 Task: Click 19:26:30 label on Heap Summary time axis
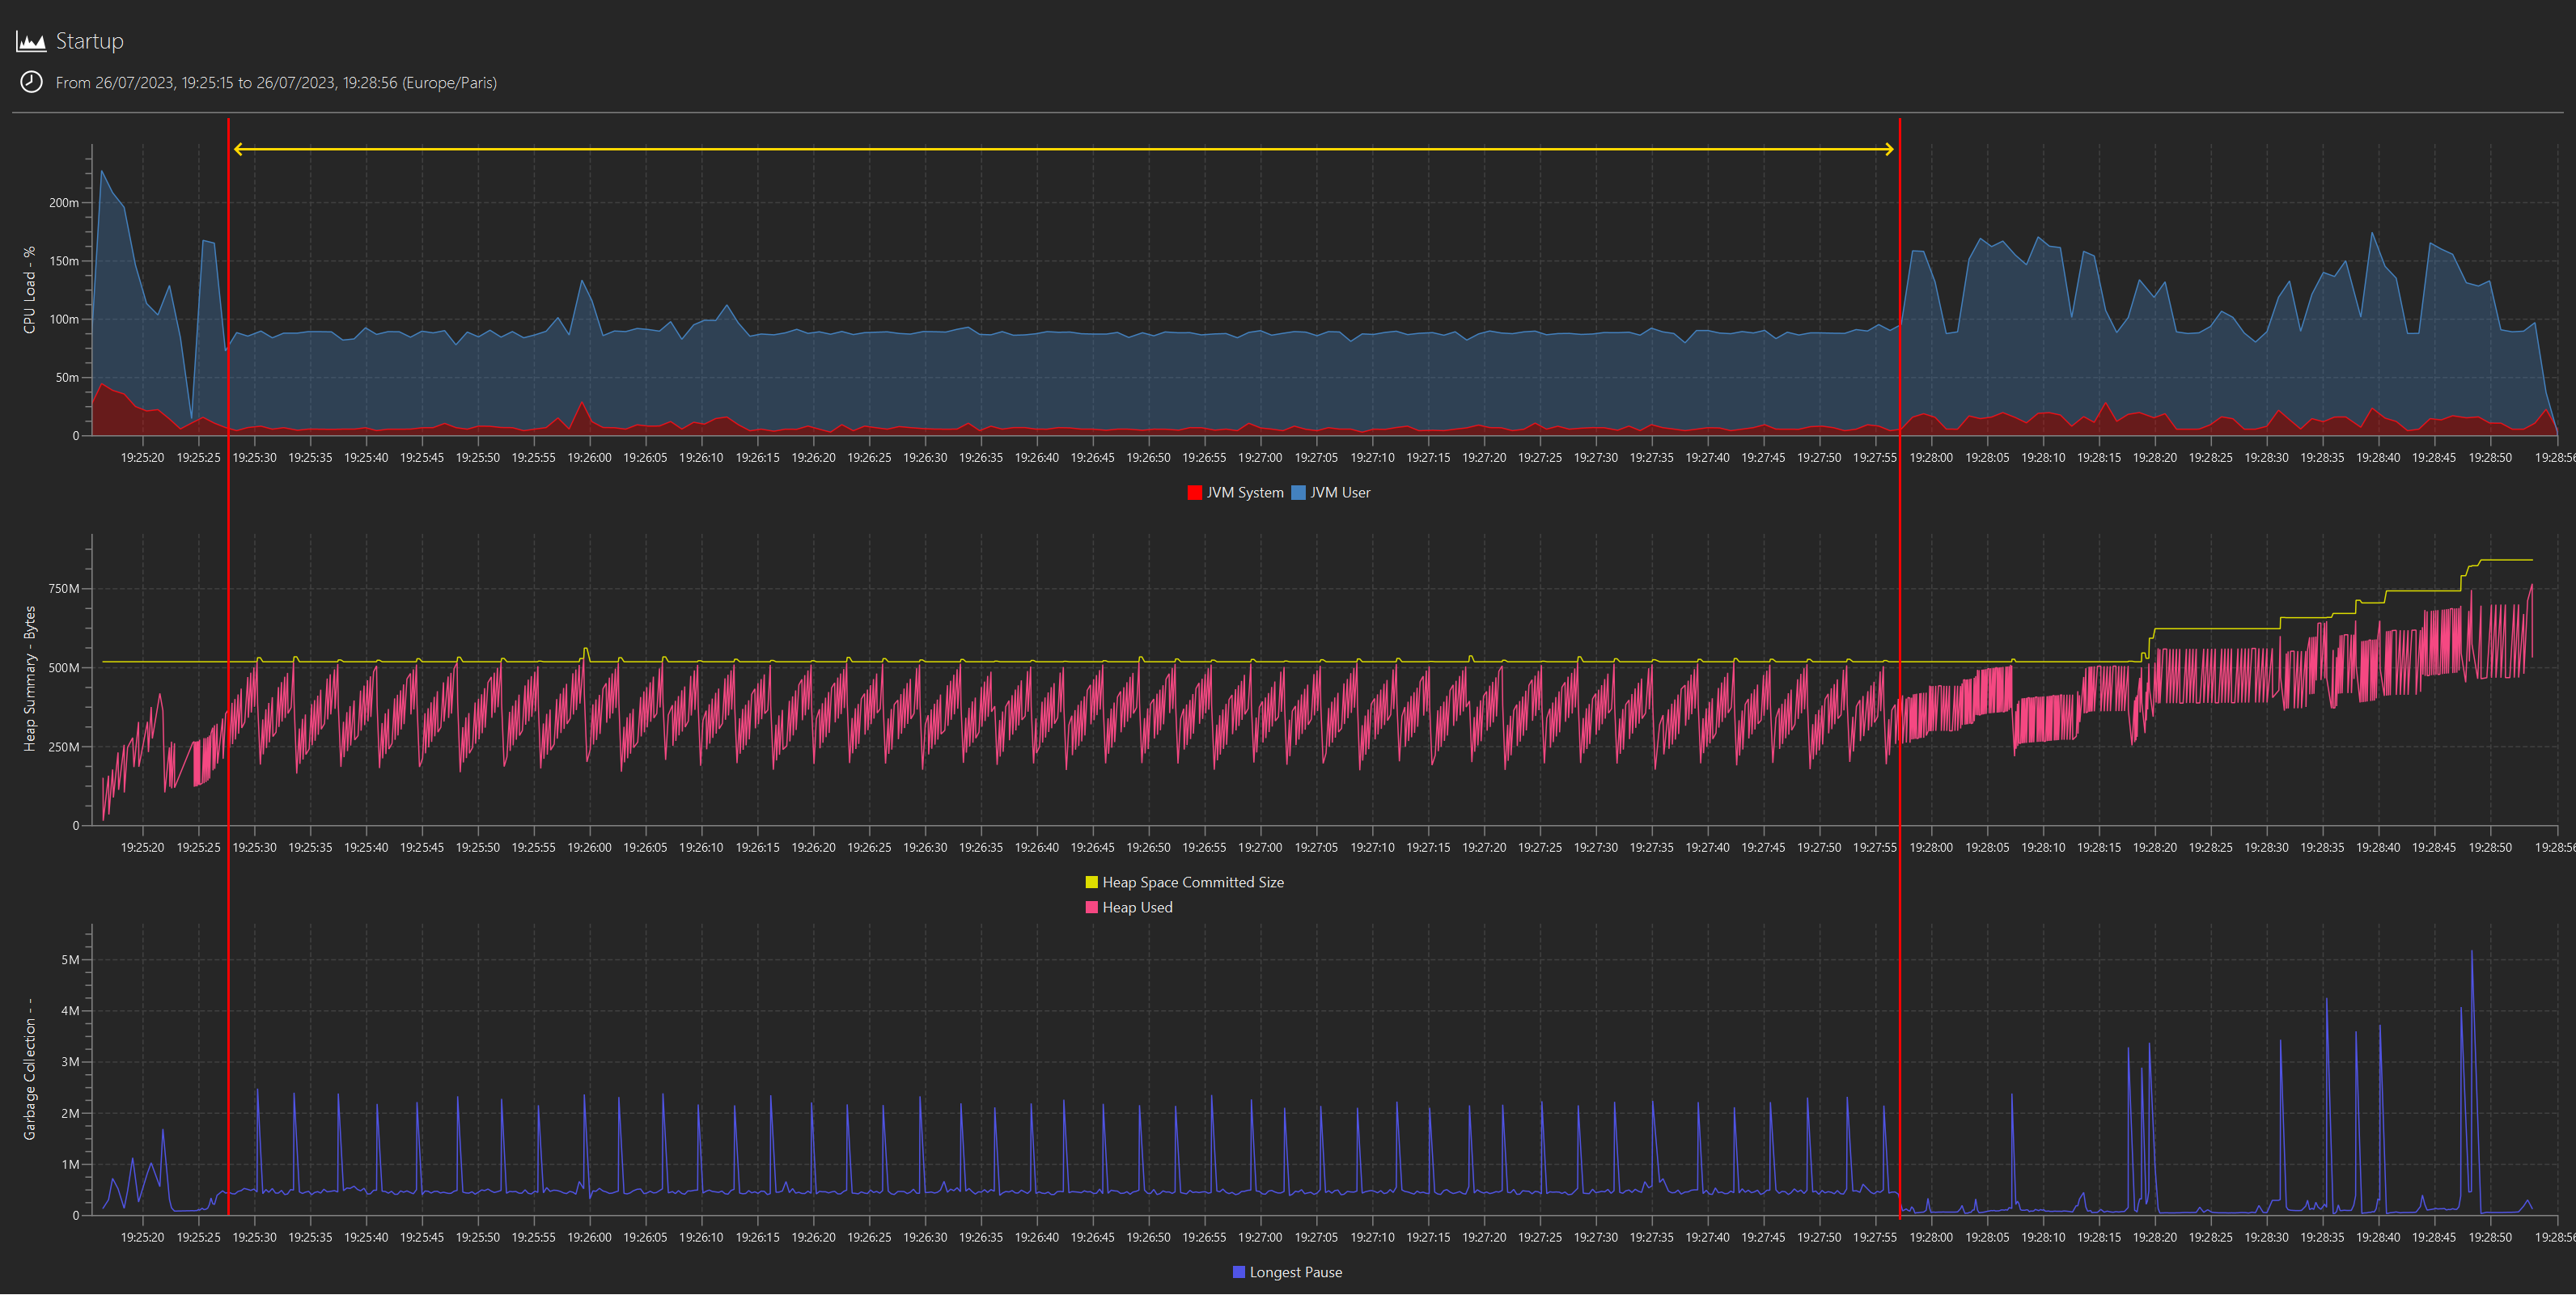coord(925,847)
